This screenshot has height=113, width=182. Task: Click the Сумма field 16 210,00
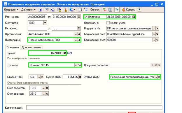pos(46,53)
